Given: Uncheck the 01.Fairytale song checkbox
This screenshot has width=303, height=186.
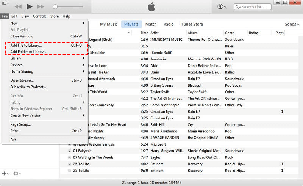Looking at the screenshot, I should [70, 151].
